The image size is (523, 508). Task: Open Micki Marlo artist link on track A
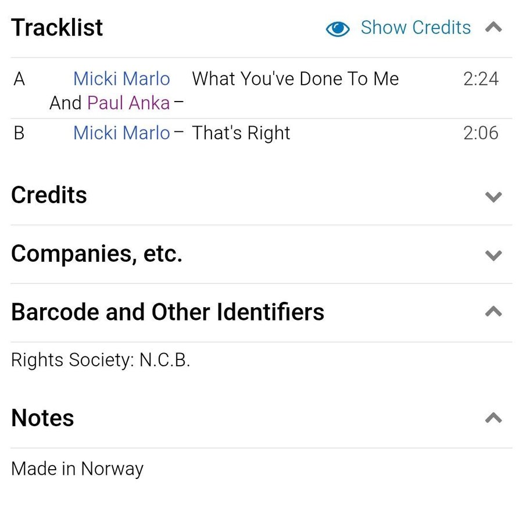coord(121,78)
